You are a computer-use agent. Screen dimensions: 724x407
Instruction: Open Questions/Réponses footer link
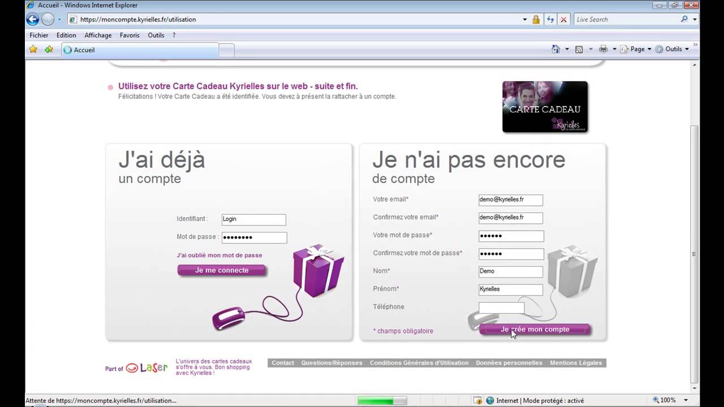point(331,363)
